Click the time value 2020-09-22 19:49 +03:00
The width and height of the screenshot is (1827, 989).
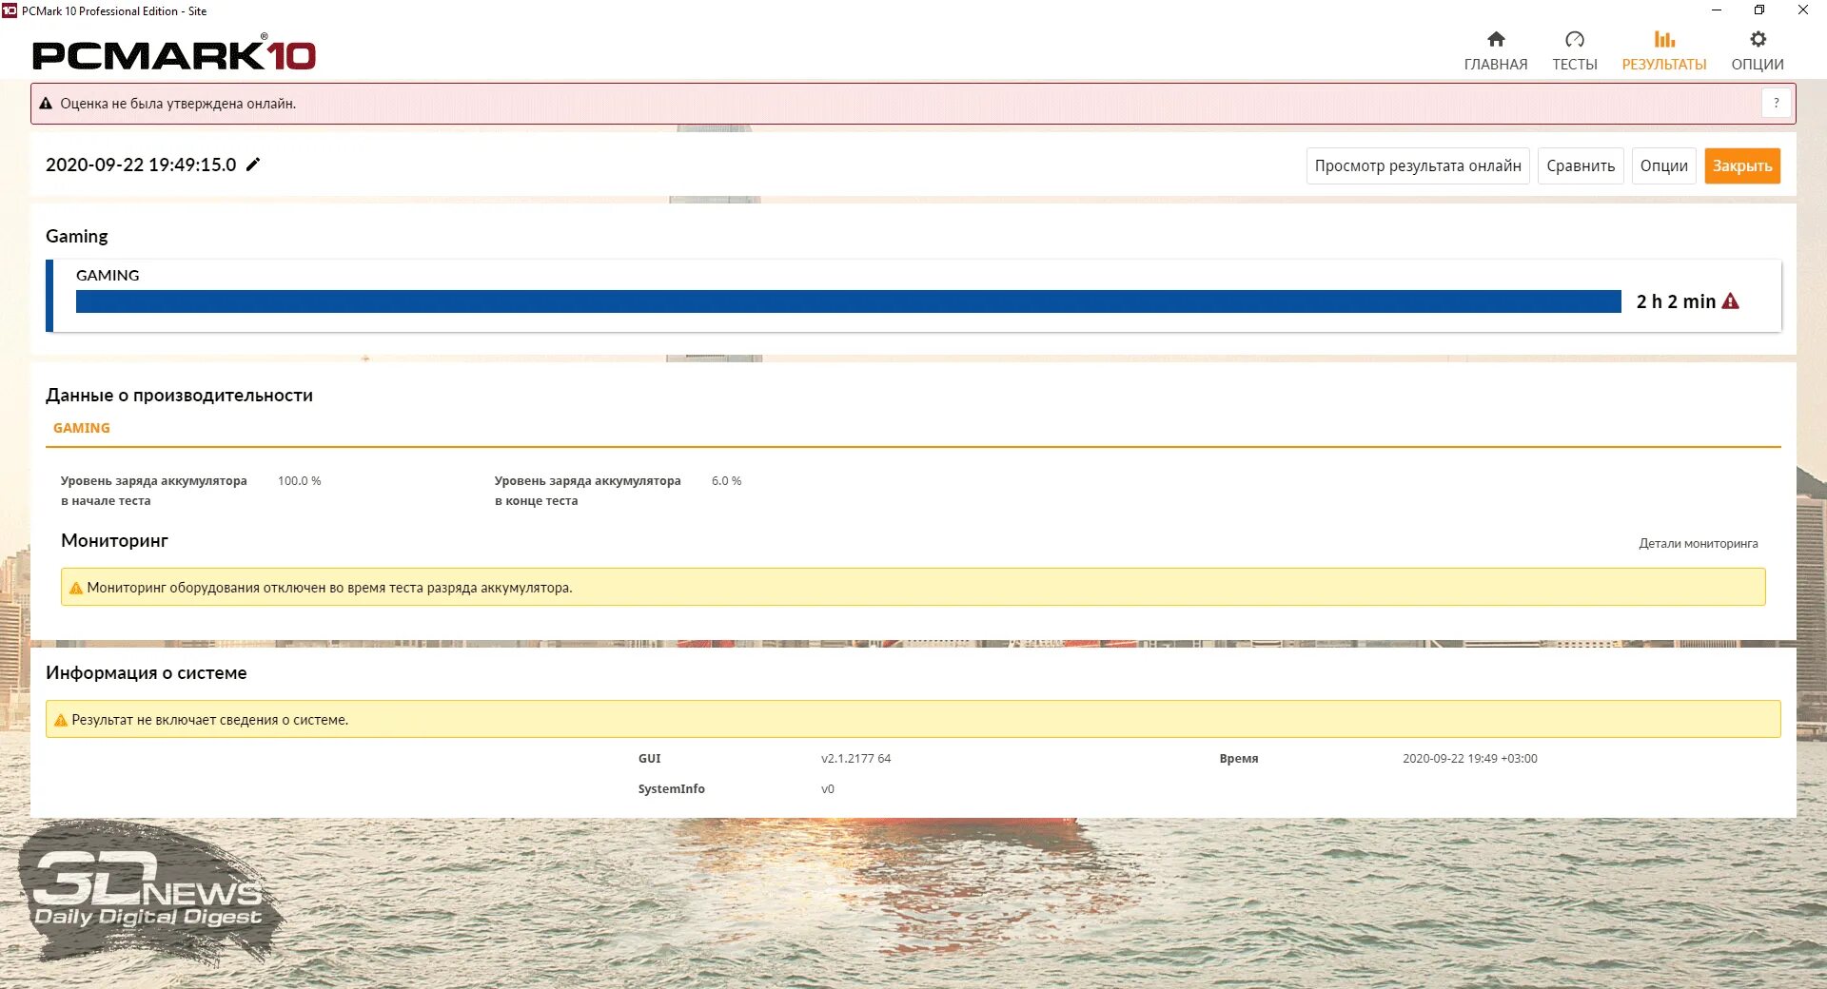pos(1469,759)
